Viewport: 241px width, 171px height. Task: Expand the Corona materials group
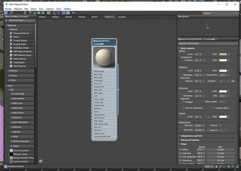coord(9,76)
